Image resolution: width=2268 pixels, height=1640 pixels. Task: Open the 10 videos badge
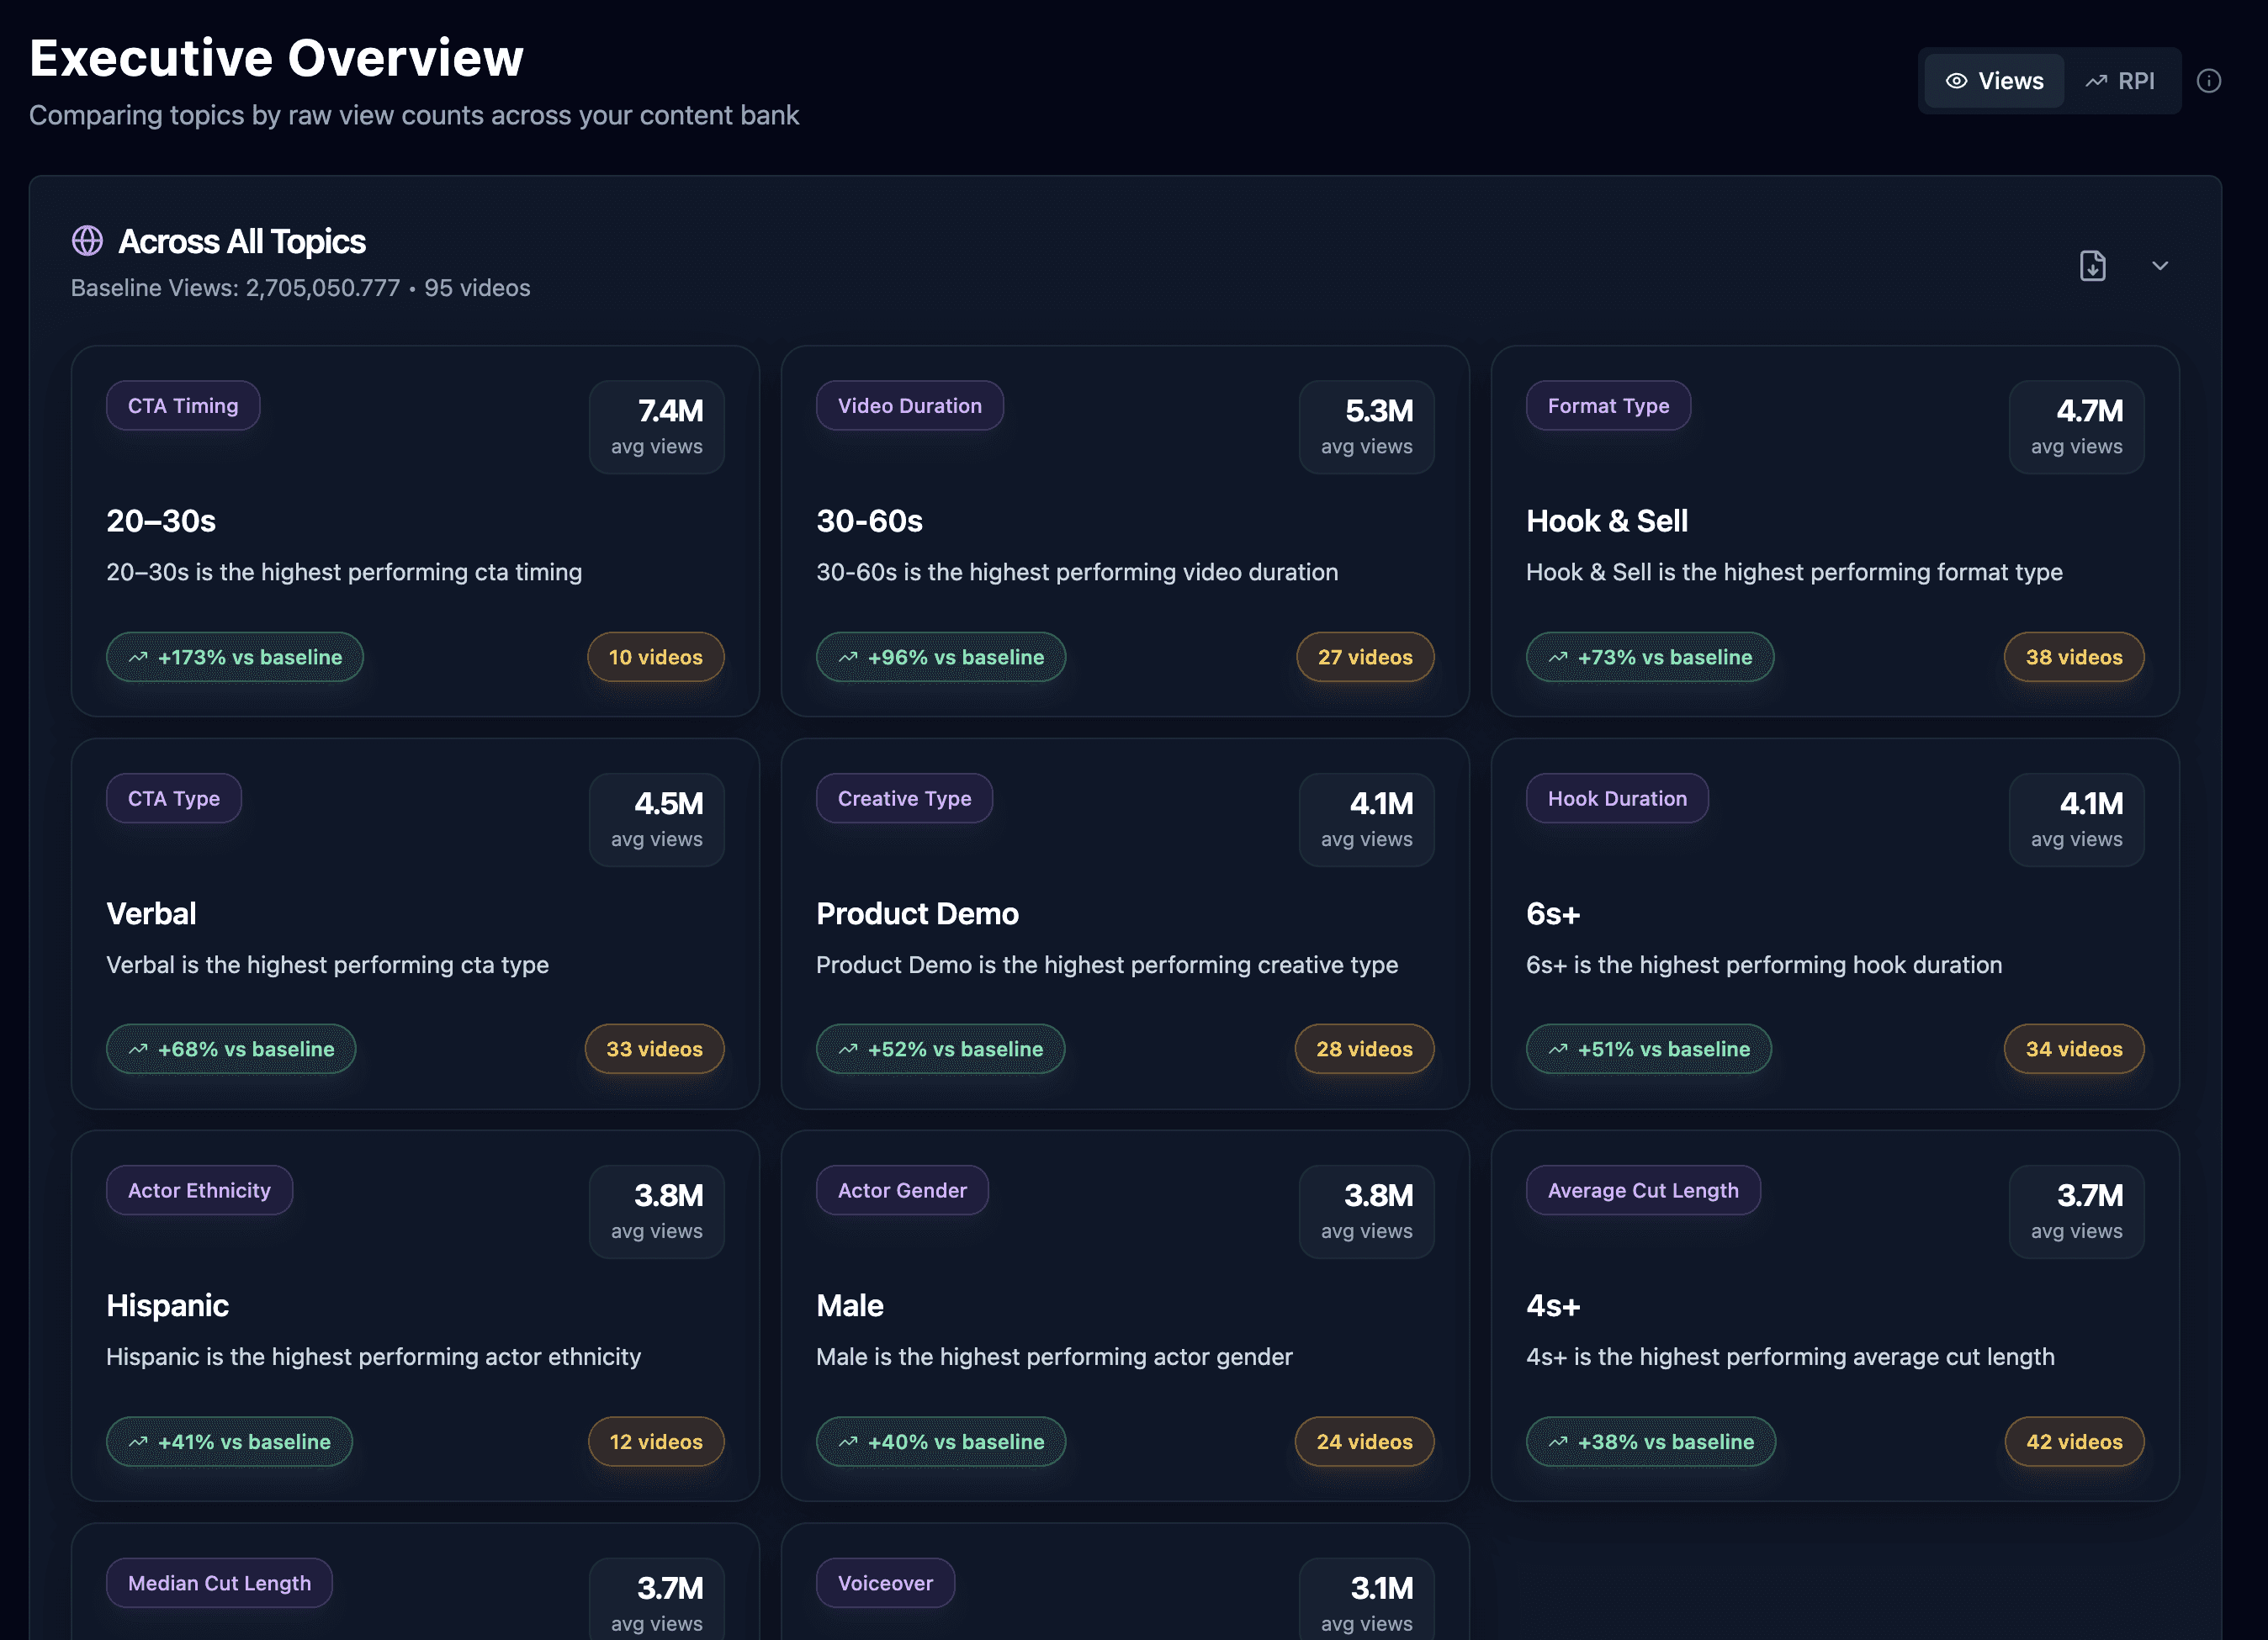click(x=655, y=657)
